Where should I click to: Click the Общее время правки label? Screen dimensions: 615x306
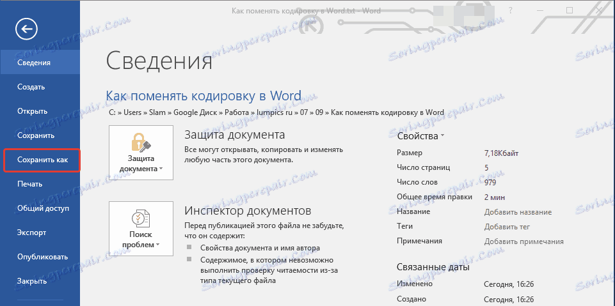(435, 197)
